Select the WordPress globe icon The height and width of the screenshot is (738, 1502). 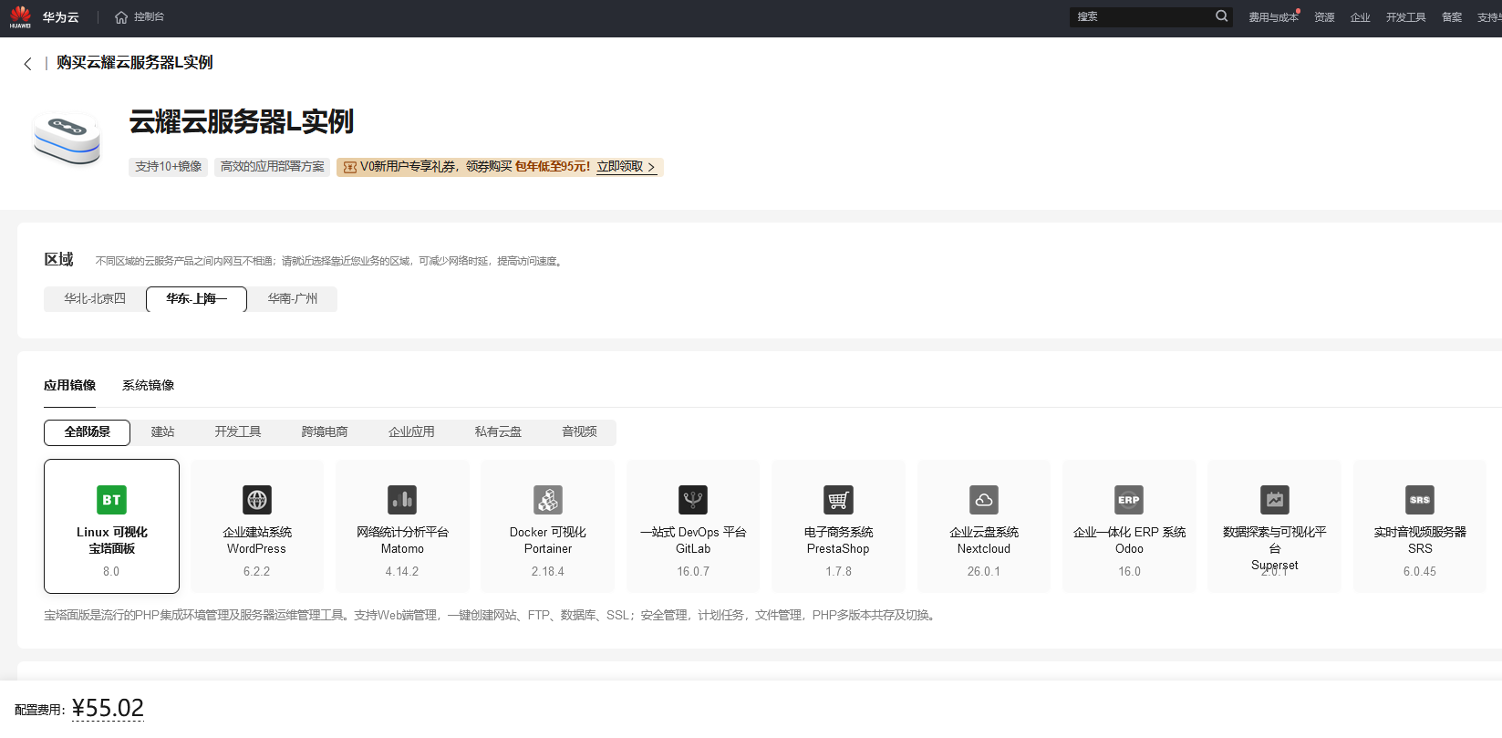257,500
